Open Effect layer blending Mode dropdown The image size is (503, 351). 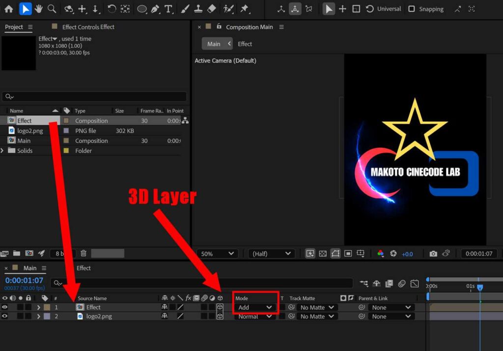[255, 307]
